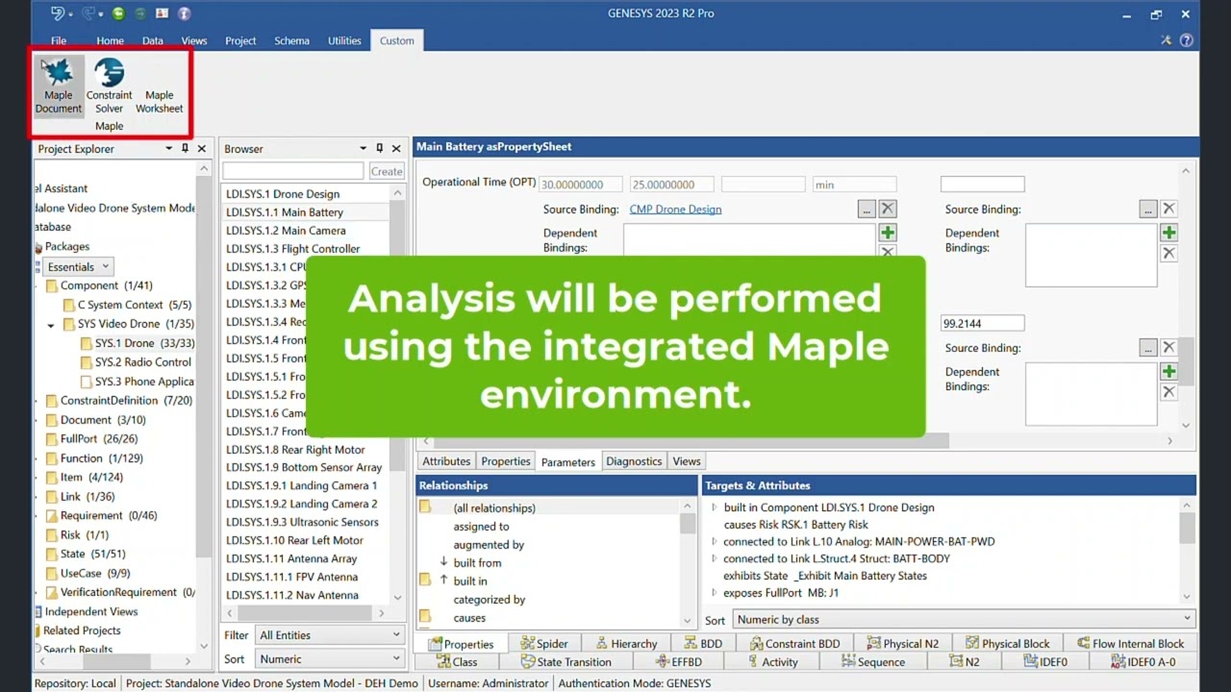Open the Flow Internal Block view tab
The width and height of the screenshot is (1231, 692).
1129,644
